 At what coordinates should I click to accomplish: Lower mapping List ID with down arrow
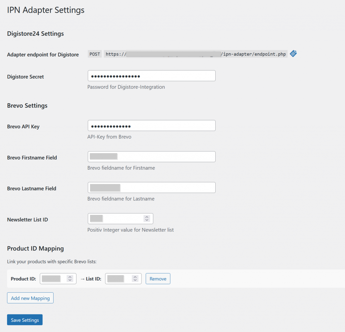pos(135,280)
